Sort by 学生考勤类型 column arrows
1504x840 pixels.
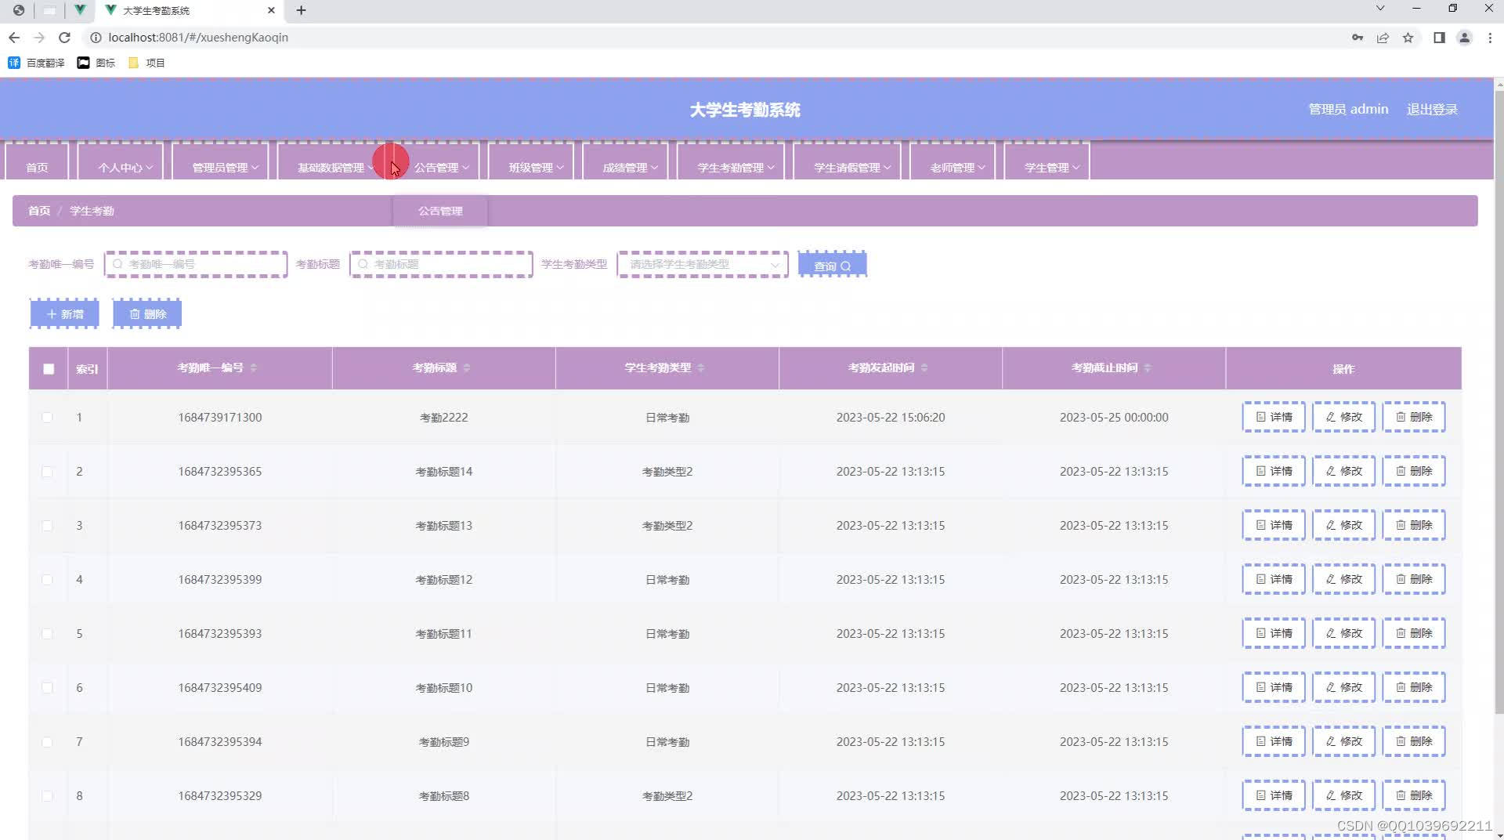point(701,368)
